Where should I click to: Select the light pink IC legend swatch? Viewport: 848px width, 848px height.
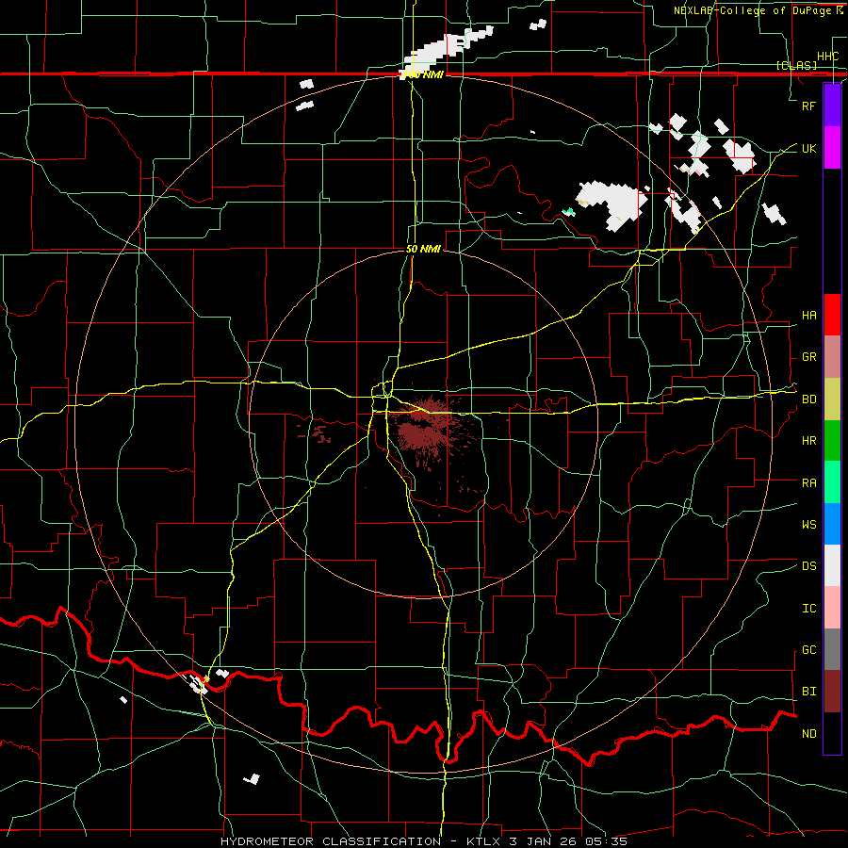[832, 608]
